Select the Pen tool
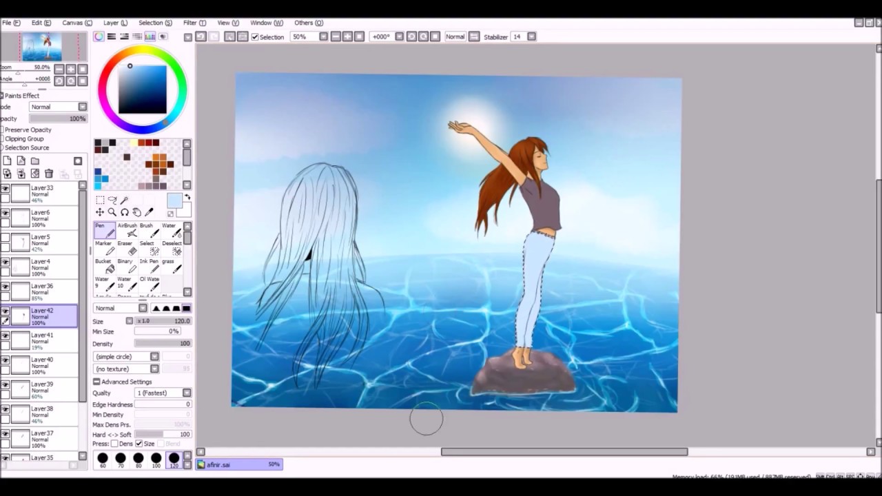Viewport: 882px width, 496px height. click(x=105, y=230)
